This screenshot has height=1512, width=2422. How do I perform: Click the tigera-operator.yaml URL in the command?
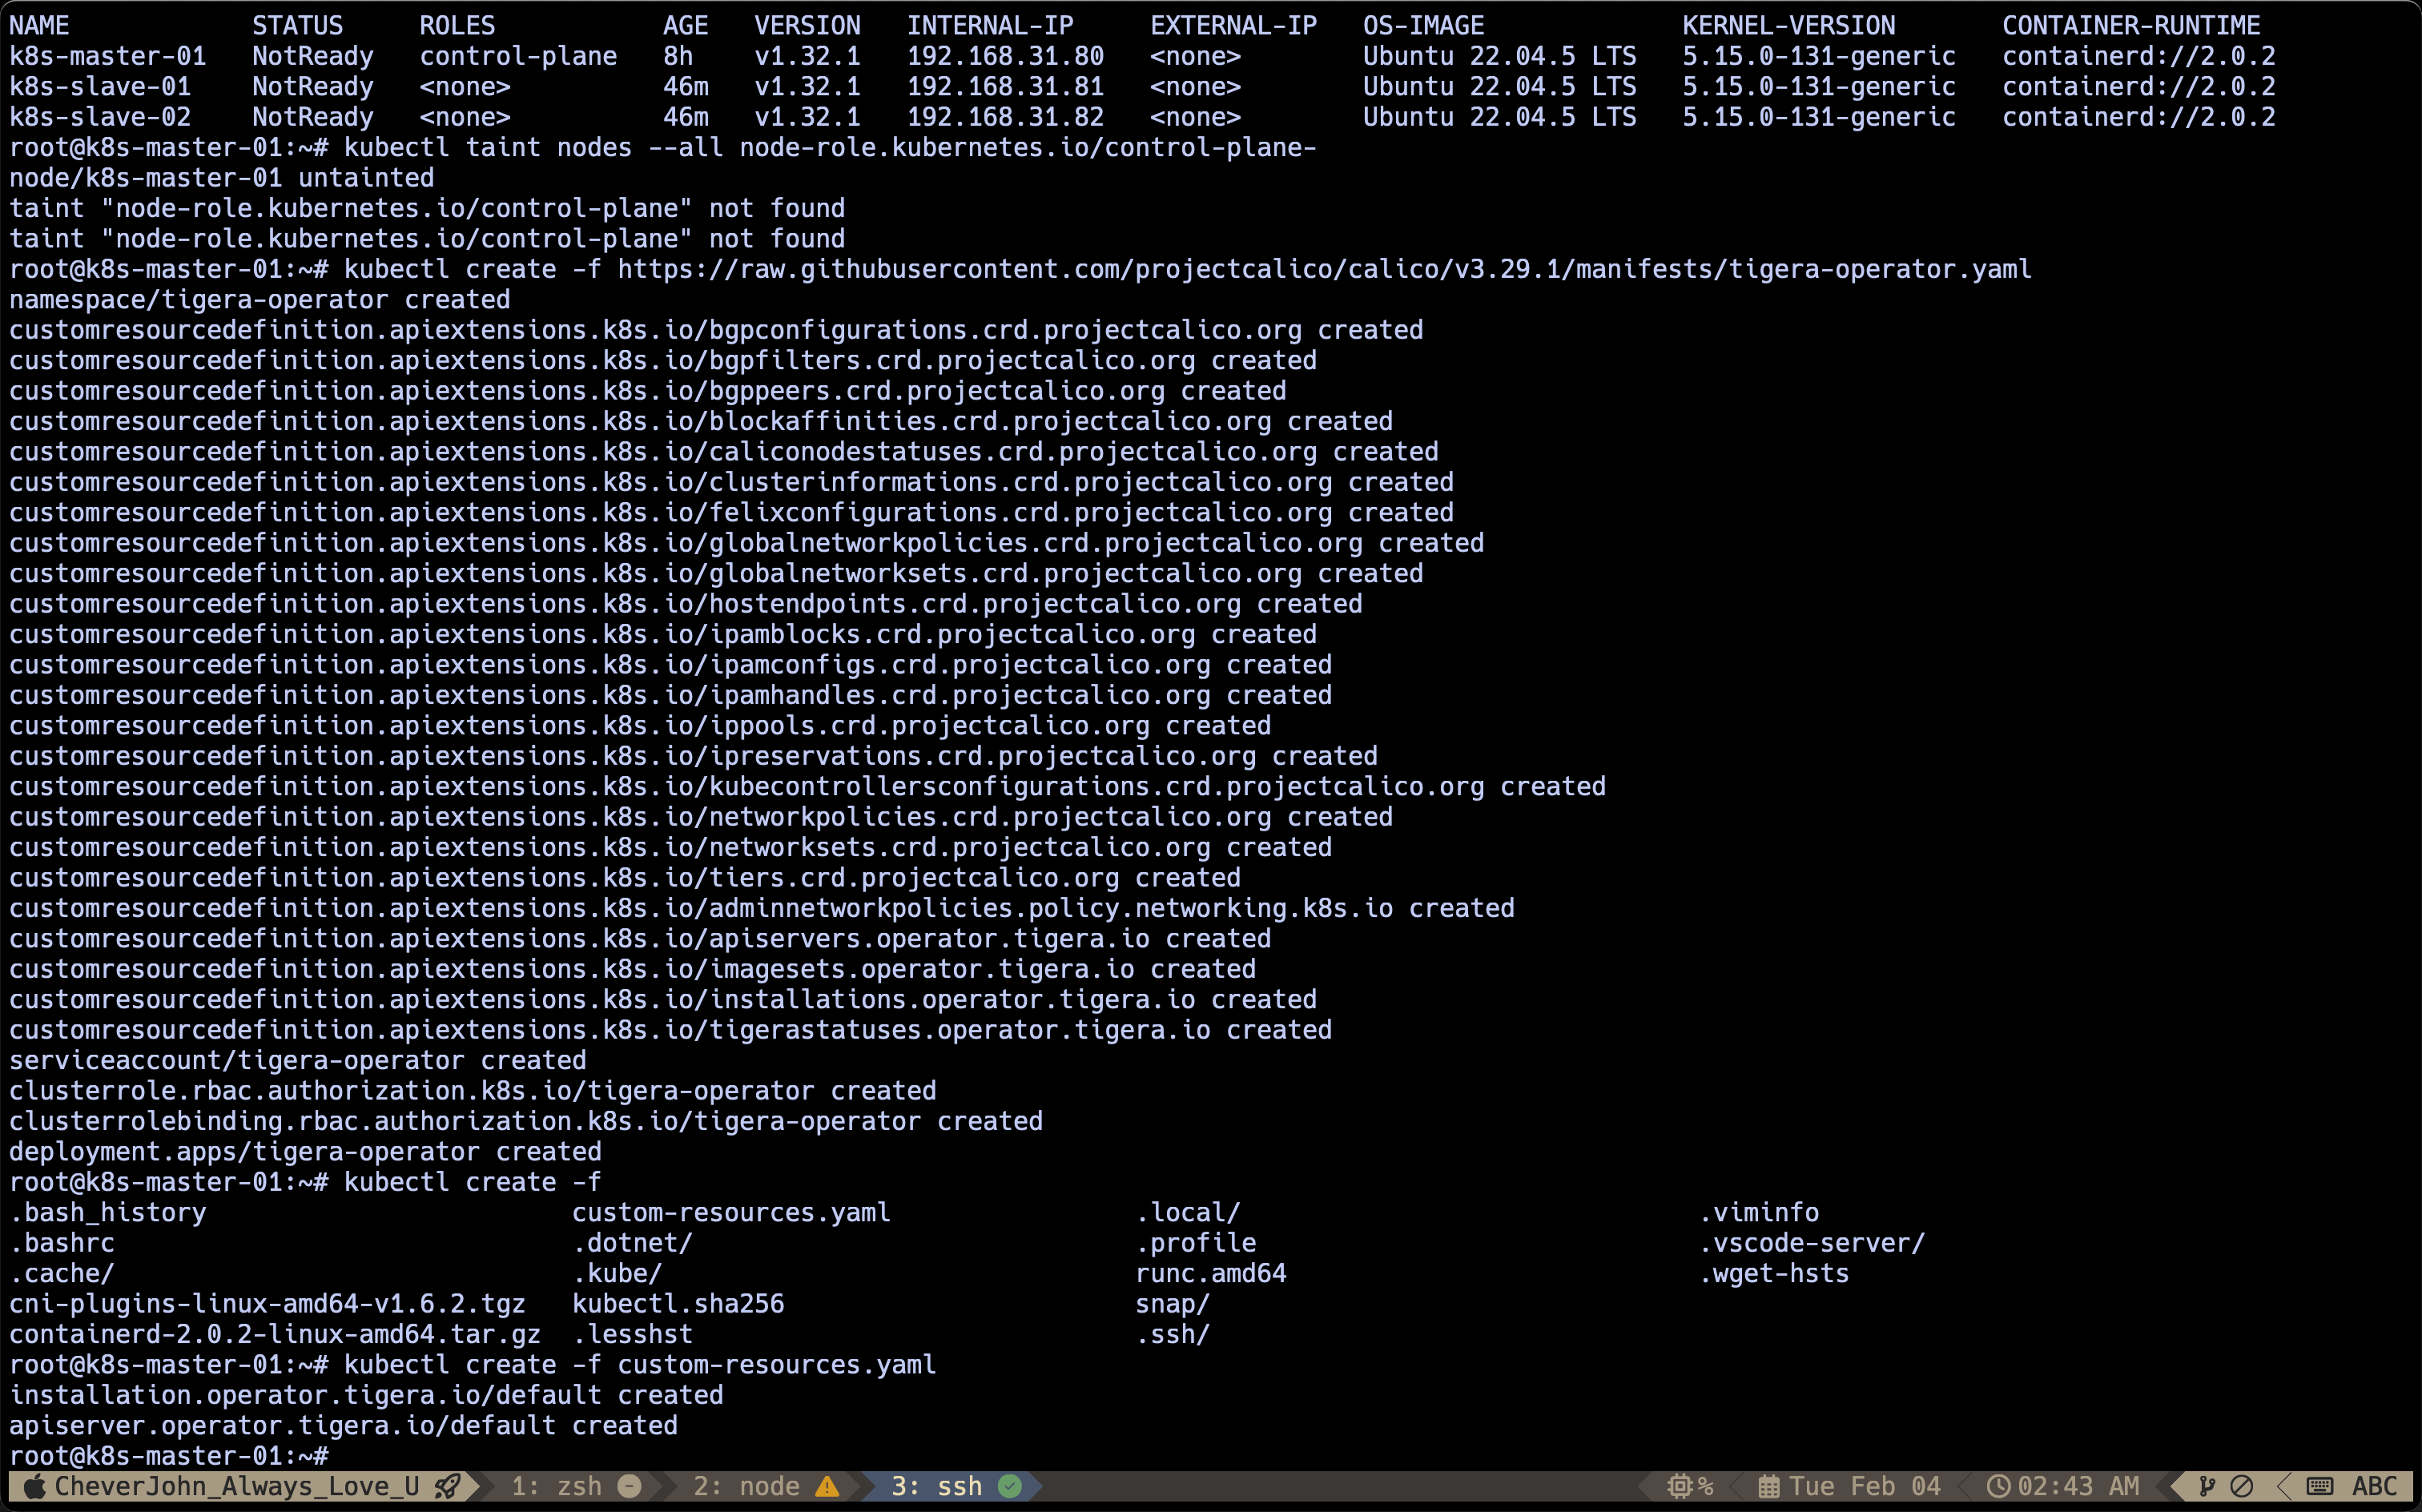[1324, 269]
